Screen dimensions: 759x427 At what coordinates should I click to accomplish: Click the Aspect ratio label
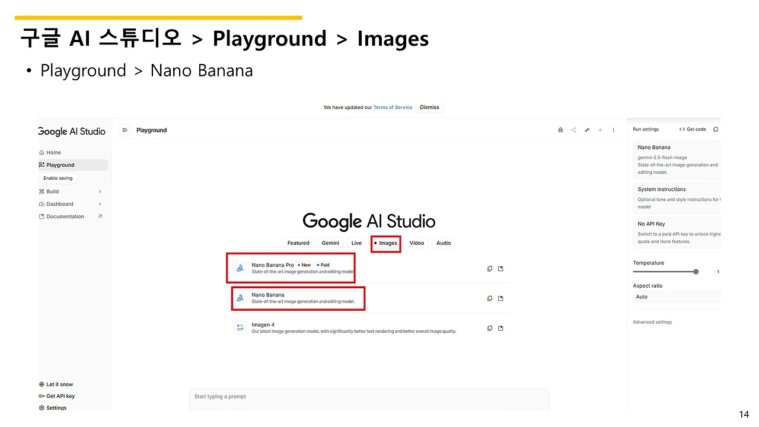[x=648, y=286]
